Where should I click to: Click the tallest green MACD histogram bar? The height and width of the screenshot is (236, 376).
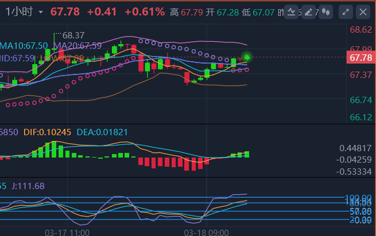pyautogui.click(x=55, y=149)
